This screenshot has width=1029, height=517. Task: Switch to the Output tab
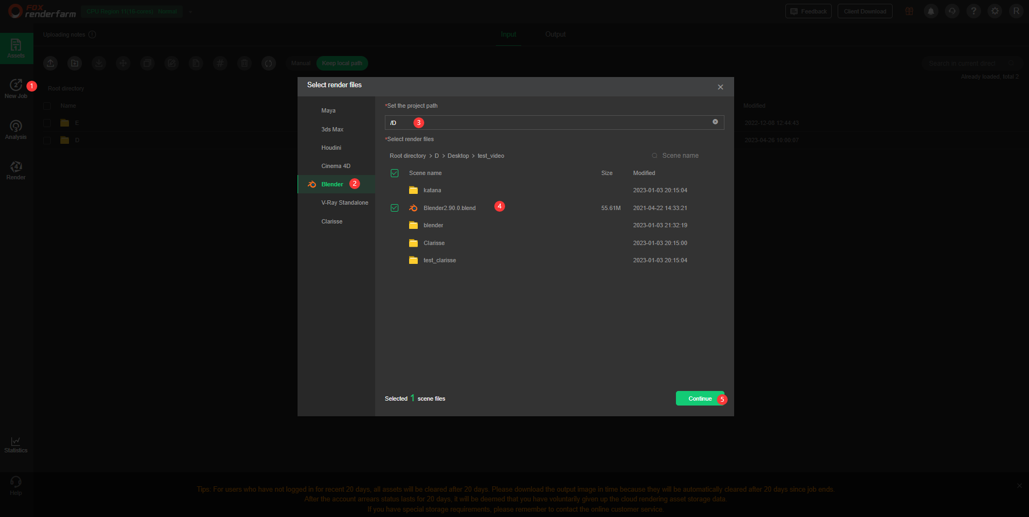555,34
